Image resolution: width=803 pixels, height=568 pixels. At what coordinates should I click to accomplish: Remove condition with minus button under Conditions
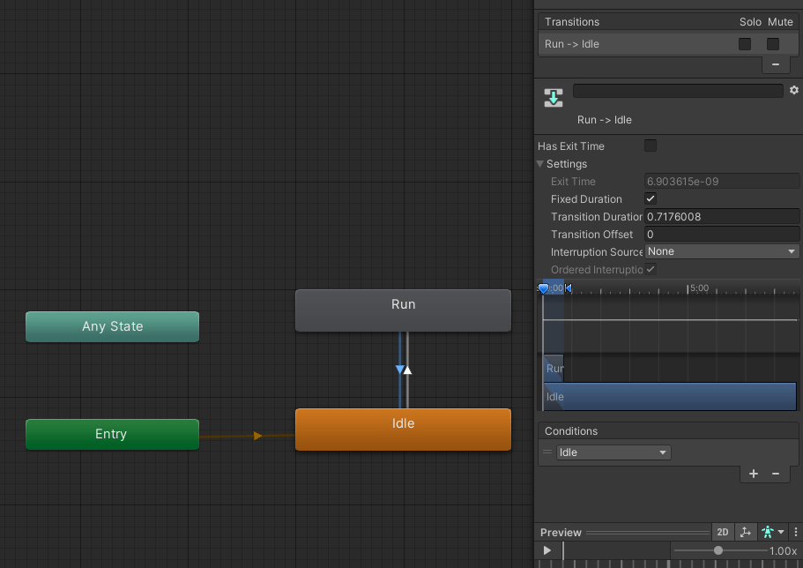776,474
